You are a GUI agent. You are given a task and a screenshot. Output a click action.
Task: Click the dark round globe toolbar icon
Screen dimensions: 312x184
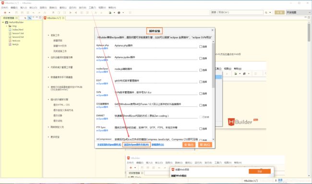pyautogui.click(x=119, y=12)
